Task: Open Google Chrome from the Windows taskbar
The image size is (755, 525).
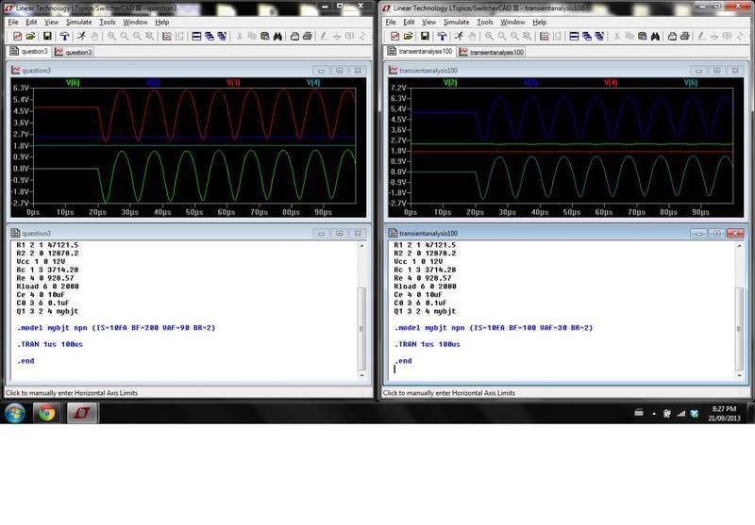Action: click(46, 413)
